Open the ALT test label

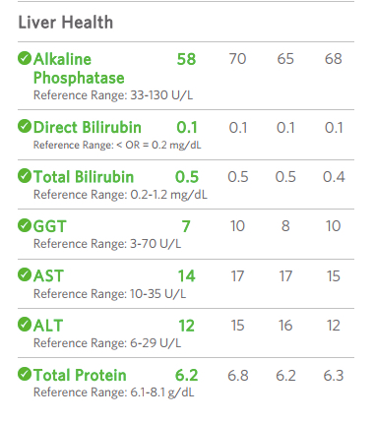[x=48, y=326]
